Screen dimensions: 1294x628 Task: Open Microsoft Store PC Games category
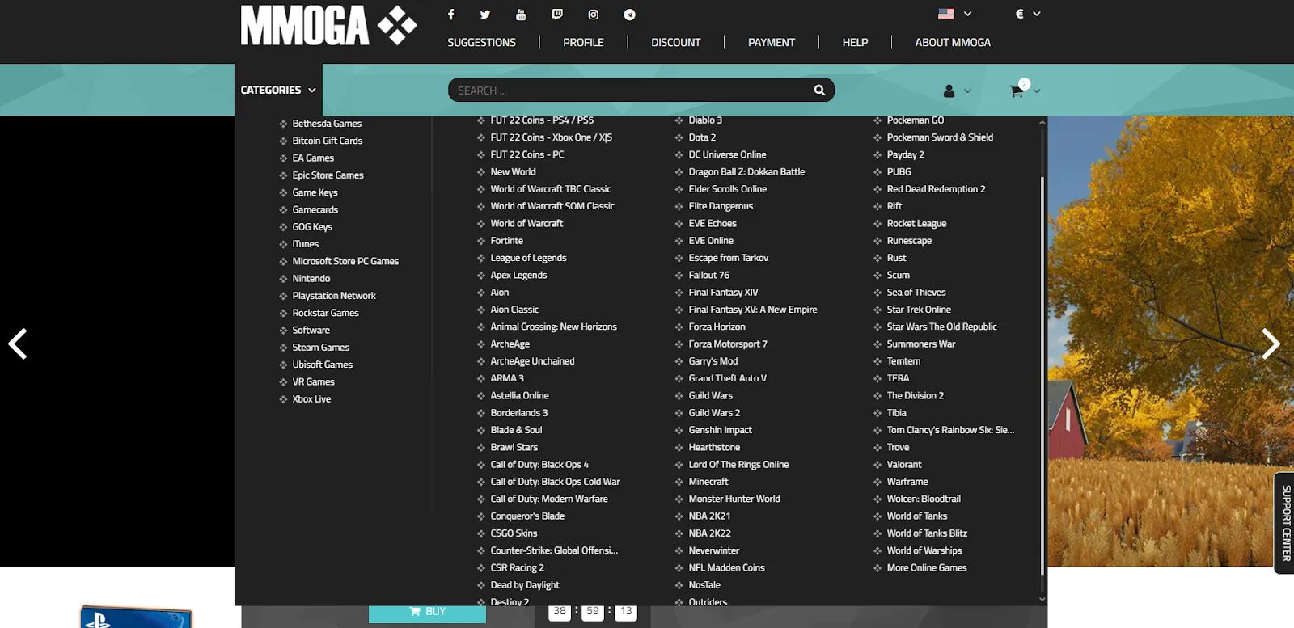coord(345,262)
